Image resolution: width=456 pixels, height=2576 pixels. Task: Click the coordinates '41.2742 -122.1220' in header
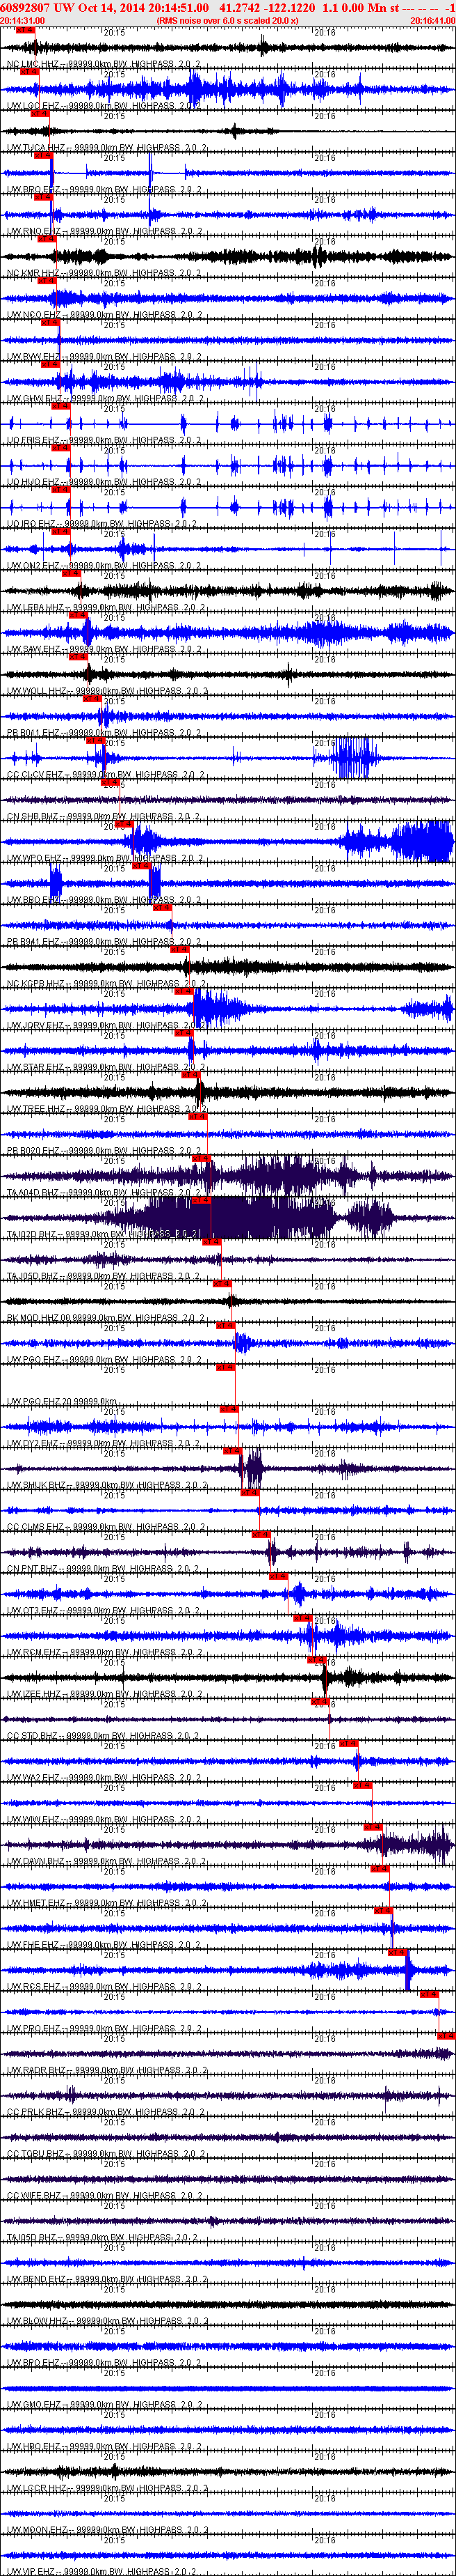tap(268, 7)
